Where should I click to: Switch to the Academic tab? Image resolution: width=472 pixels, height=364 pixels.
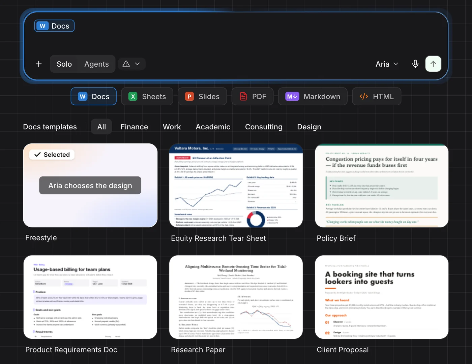coord(213,127)
